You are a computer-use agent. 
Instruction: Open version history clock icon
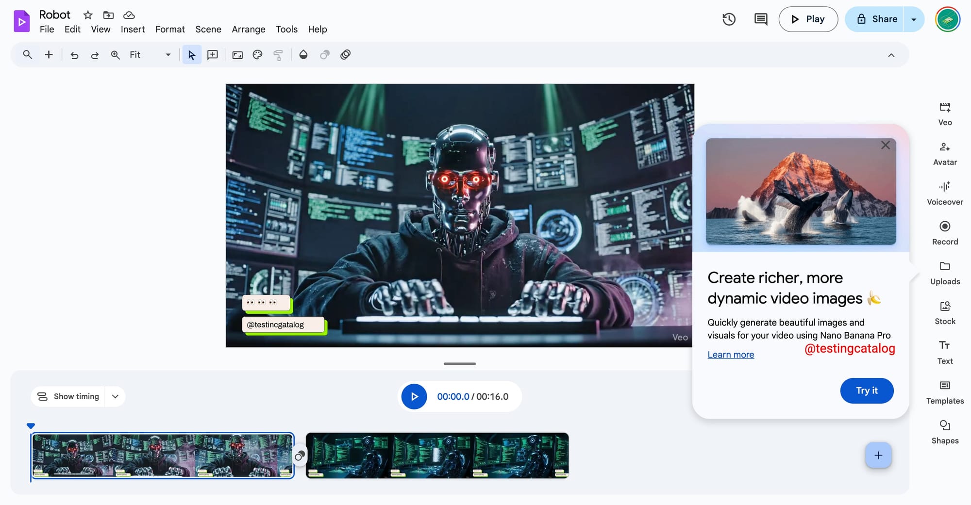pyautogui.click(x=729, y=19)
